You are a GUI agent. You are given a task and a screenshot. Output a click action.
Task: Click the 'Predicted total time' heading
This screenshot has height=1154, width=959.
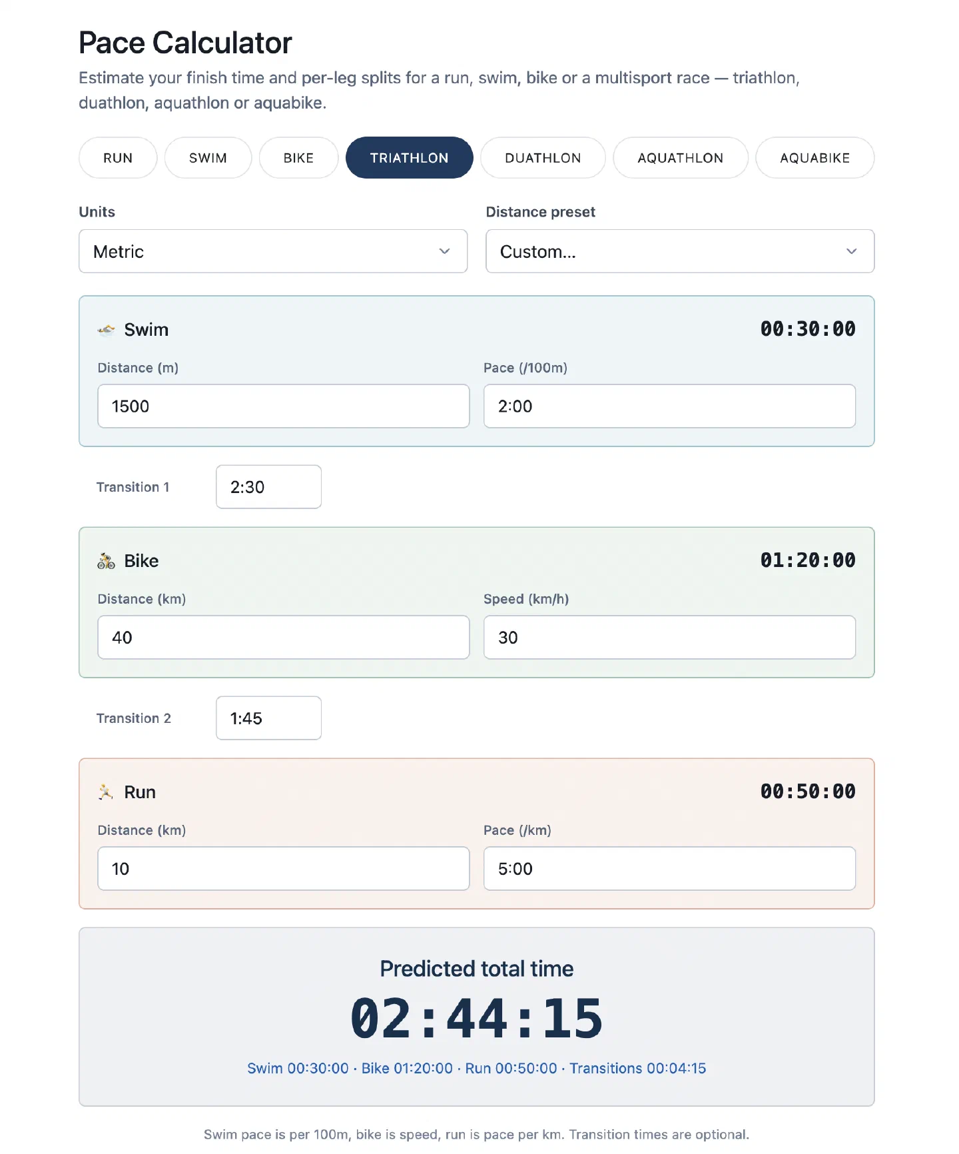tap(477, 969)
